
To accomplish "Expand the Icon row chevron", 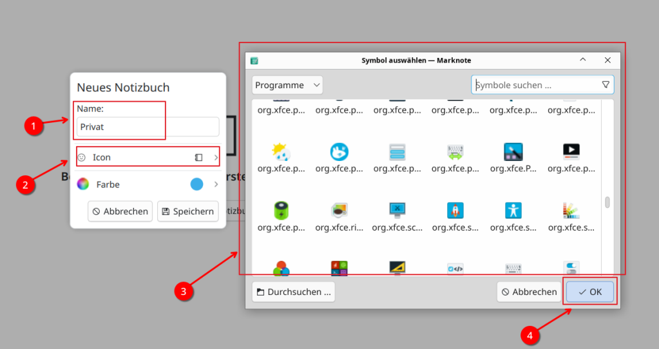I will [x=216, y=157].
